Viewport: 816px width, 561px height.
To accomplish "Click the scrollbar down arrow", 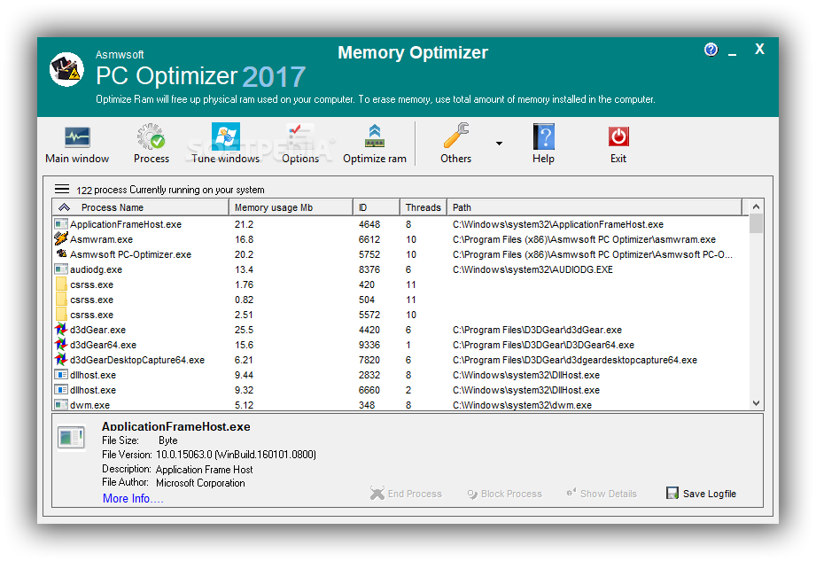I will point(755,401).
